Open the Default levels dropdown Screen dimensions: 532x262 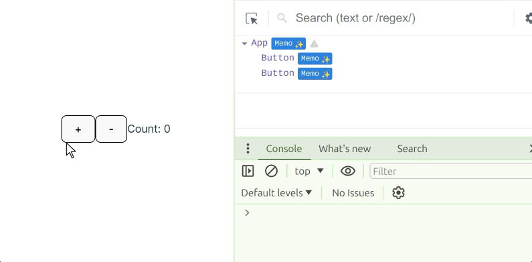[x=276, y=193]
